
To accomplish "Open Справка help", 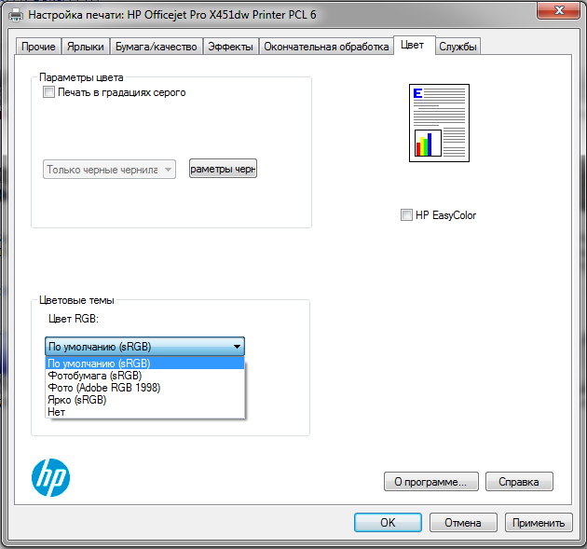I will (519, 481).
